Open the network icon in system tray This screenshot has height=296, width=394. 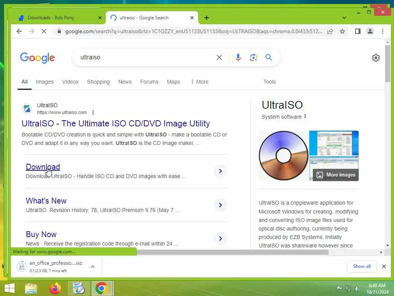coord(348,288)
